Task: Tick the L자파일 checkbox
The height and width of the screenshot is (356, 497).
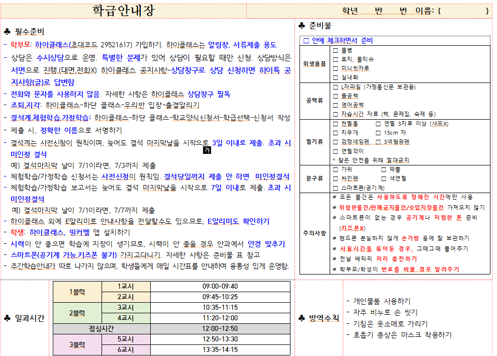Action: click(336, 87)
